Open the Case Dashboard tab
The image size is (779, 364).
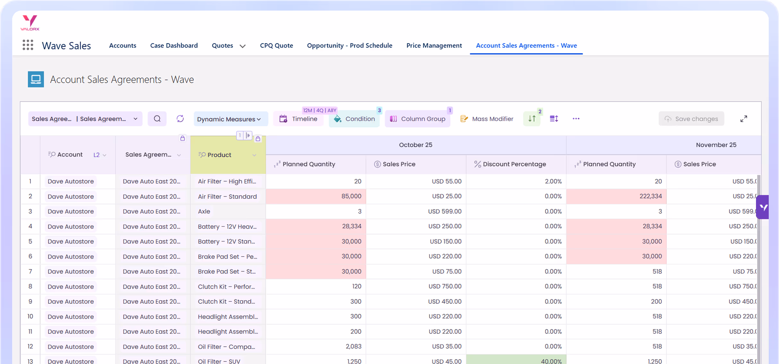point(174,45)
